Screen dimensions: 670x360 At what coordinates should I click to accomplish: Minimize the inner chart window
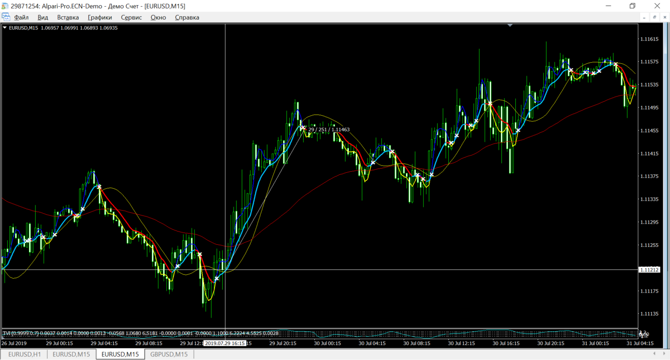pyautogui.click(x=645, y=17)
